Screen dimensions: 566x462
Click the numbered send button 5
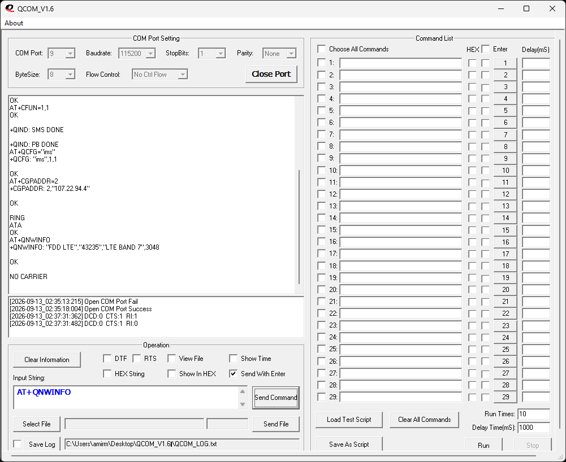point(505,111)
